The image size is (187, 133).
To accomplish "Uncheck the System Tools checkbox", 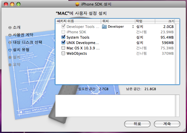I will coord(63,37).
